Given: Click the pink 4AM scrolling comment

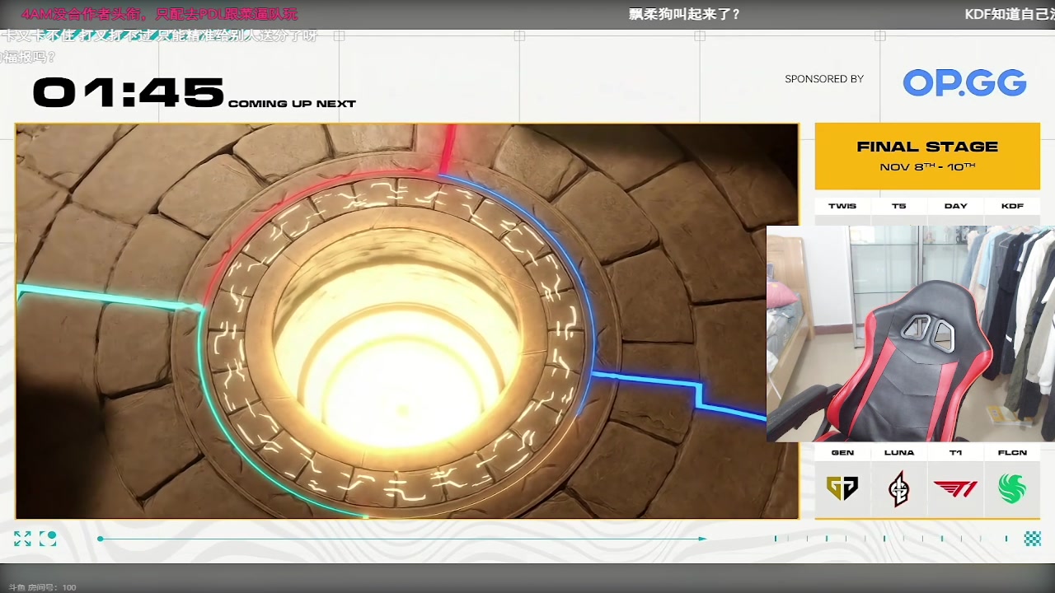Looking at the screenshot, I should point(159,14).
